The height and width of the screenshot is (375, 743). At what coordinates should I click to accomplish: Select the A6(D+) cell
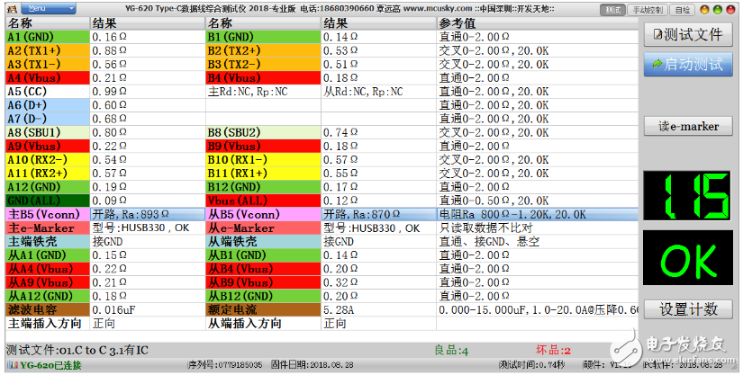tap(48, 105)
